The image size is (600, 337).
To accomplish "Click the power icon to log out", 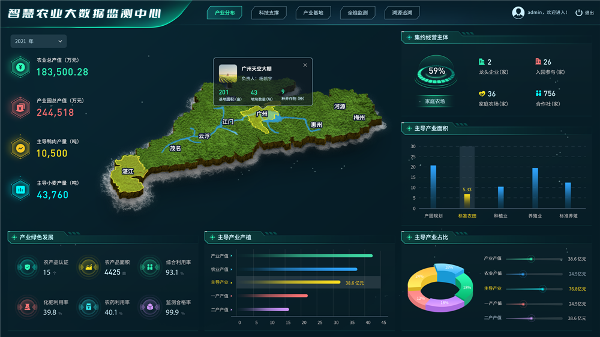I will pyautogui.click(x=578, y=13).
